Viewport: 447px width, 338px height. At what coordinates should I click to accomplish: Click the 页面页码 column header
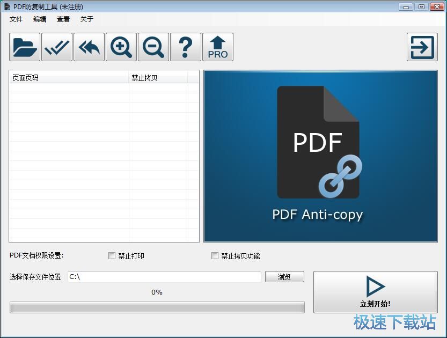64,77
